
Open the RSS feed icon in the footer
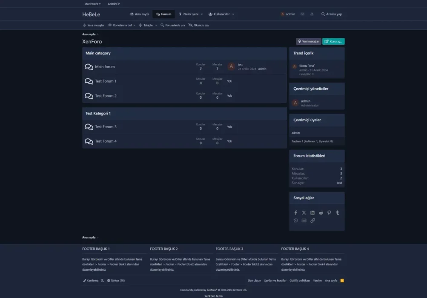pos(342,280)
